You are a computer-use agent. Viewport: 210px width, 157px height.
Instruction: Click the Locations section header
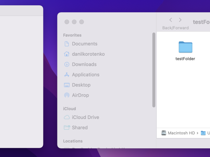(x=73, y=141)
